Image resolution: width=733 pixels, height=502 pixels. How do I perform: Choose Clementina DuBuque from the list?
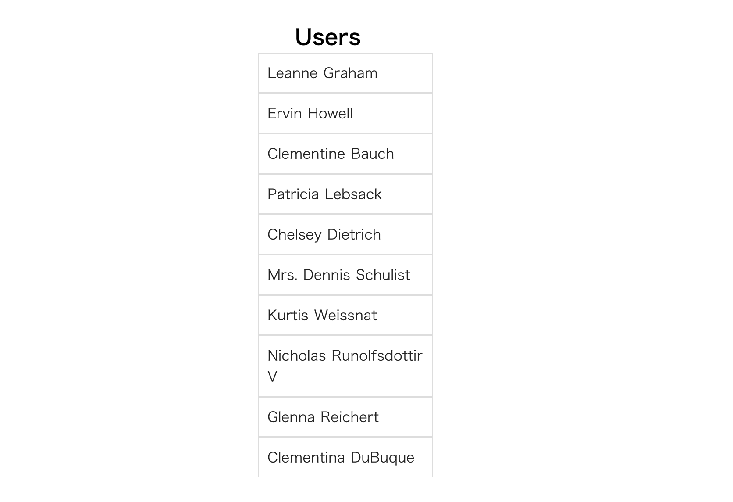coord(345,457)
